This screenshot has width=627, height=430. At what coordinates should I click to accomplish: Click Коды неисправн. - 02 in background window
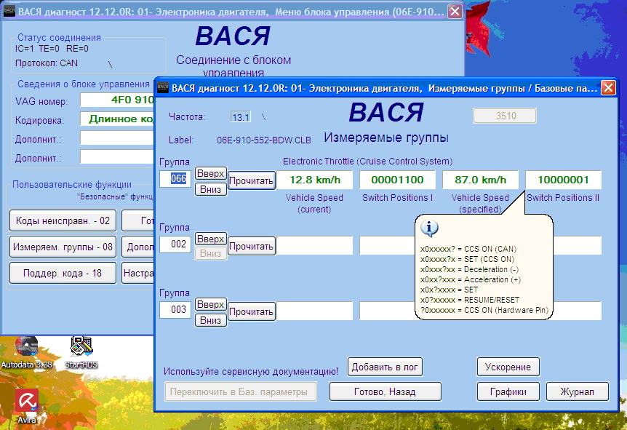63,220
